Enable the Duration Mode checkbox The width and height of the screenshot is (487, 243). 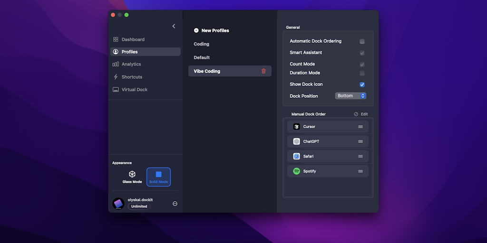pyautogui.click(x=362, y=73)
